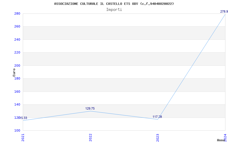Viewport: 228px width, 143px height.
Task: Select the 115.33 data label
Action: (23, 118)
